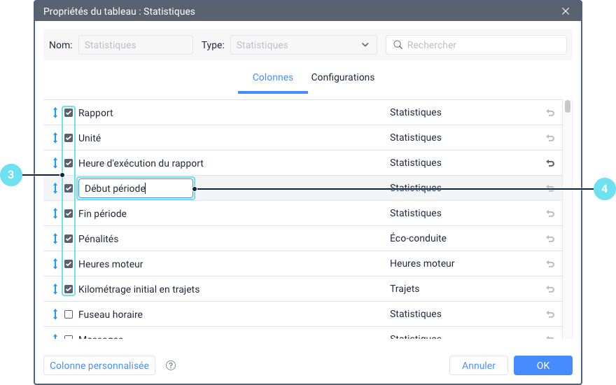The image size is (616, 385).
Task: Uncheck the Kilométrage initial en trajets checkbox
Action: tap(69, 289)
